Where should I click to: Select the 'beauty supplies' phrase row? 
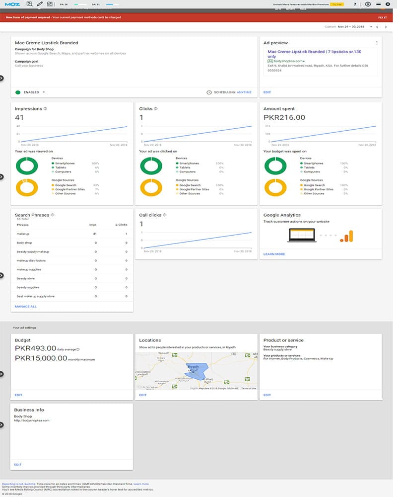(72, 287)
